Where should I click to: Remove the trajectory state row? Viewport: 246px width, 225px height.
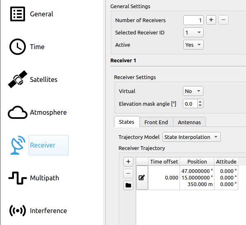128,173
